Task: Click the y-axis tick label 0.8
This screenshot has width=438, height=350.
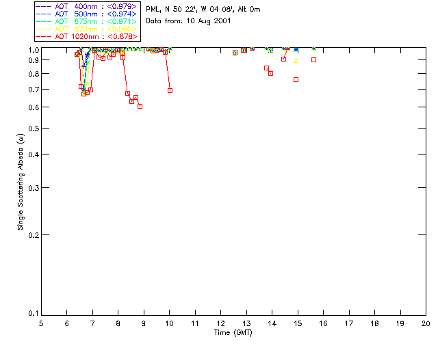Action: tap(34, 74)
